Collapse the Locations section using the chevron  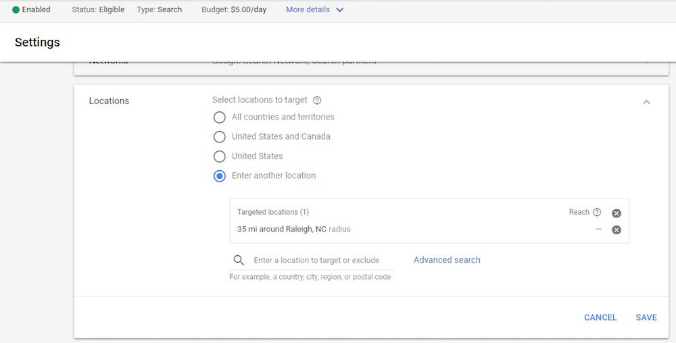coord(646,102)
